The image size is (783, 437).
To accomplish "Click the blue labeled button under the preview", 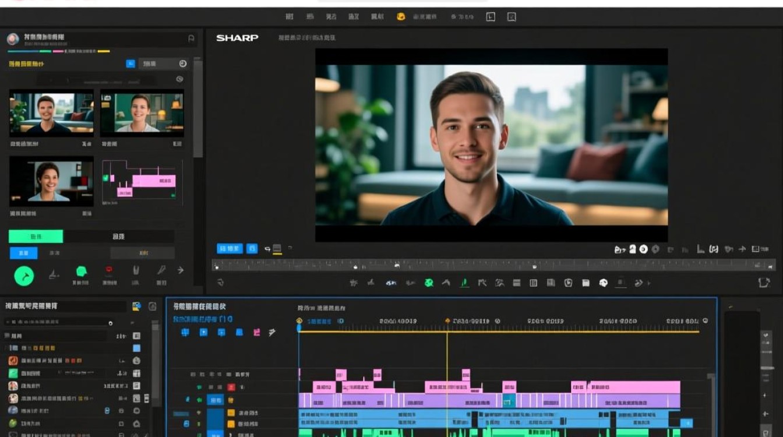I will pyautogui.click(x=230, y=249).
